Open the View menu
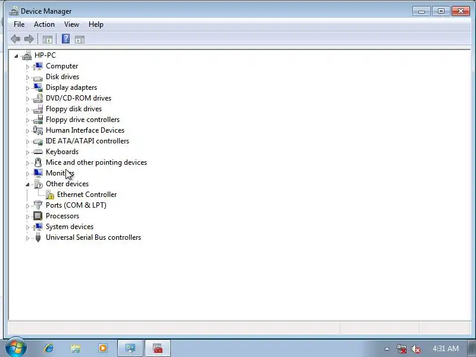476x357 pixels. 71,24
